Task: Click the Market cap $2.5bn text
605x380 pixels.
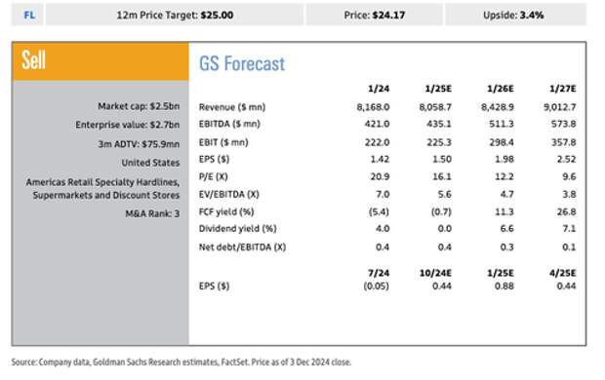Action: coord(139,106)
